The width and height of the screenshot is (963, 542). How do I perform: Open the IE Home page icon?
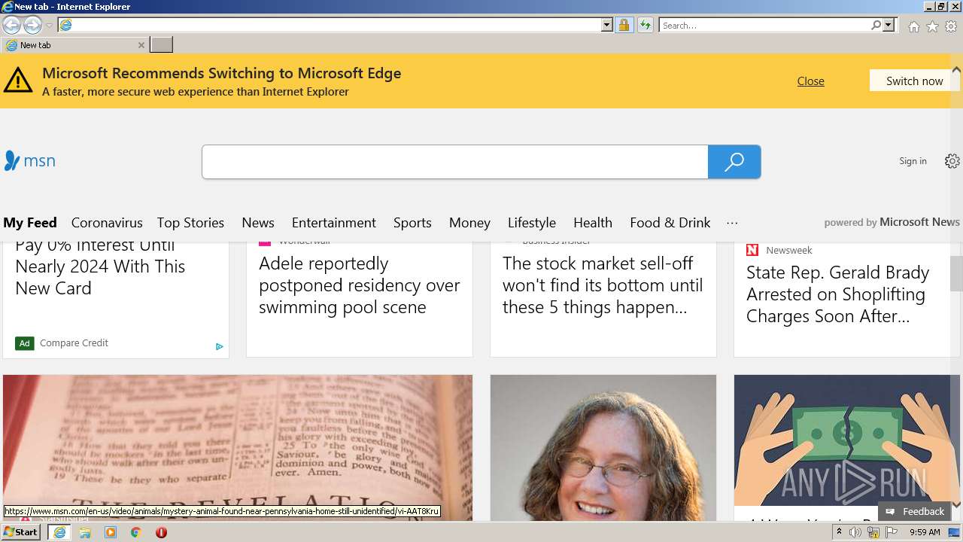(x=913, y=26)
